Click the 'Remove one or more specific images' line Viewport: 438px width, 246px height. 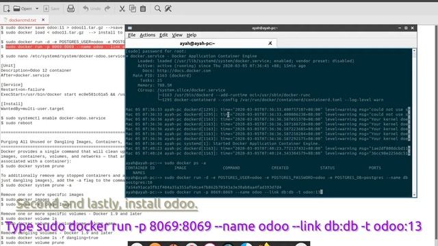point(42,194)
